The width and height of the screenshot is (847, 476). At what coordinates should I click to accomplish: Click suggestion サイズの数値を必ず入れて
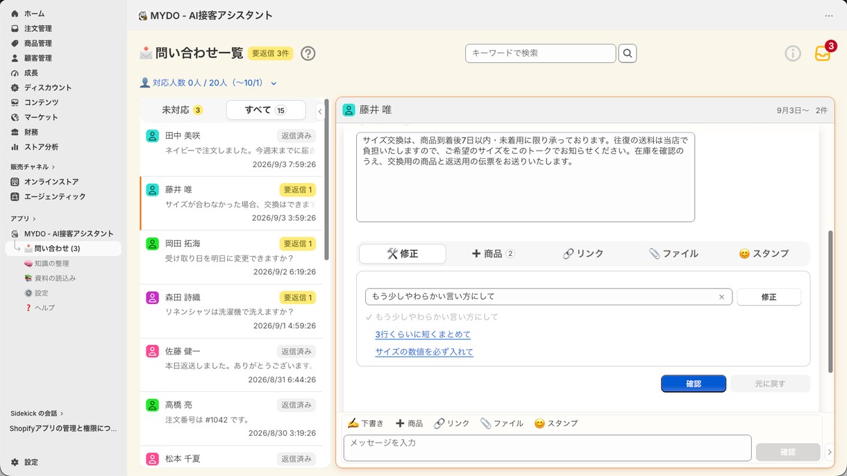pyautogui.click(x=424, y=352)
